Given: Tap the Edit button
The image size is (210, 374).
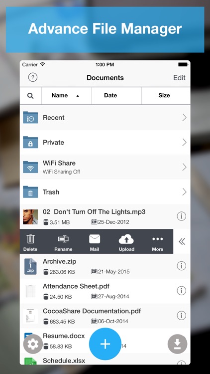Looking at the screenshot, I should pyautogui.click(x=179, y=77).
